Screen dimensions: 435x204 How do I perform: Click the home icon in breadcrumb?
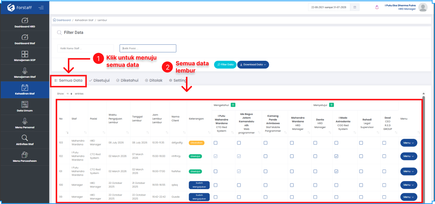(55, 20)
